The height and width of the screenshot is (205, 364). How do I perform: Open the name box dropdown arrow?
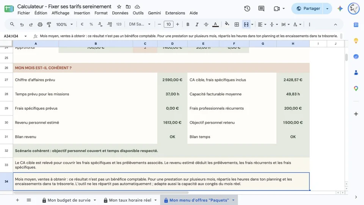[x=25, y=36]
